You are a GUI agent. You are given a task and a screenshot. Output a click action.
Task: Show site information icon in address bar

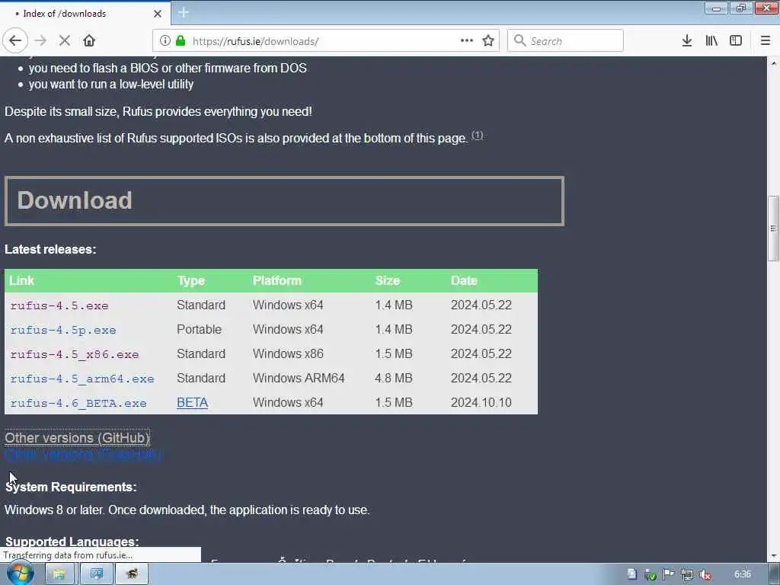point(165,41)
